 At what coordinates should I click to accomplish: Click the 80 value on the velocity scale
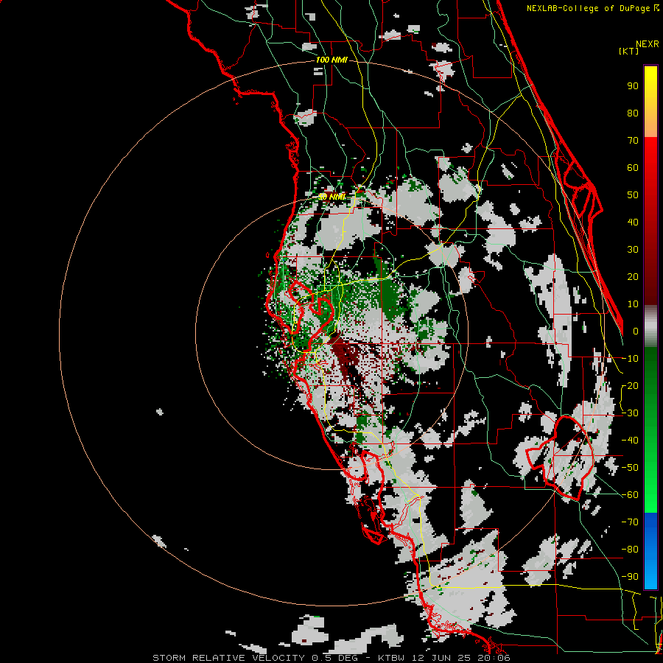click(x=633, y=113)
